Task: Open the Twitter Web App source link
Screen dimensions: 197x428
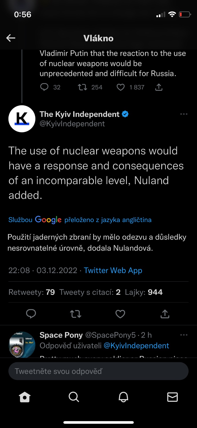Action: coord(113,270)
